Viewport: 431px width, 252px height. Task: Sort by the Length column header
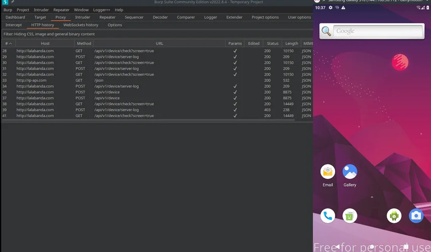click(x=292, y=43)
